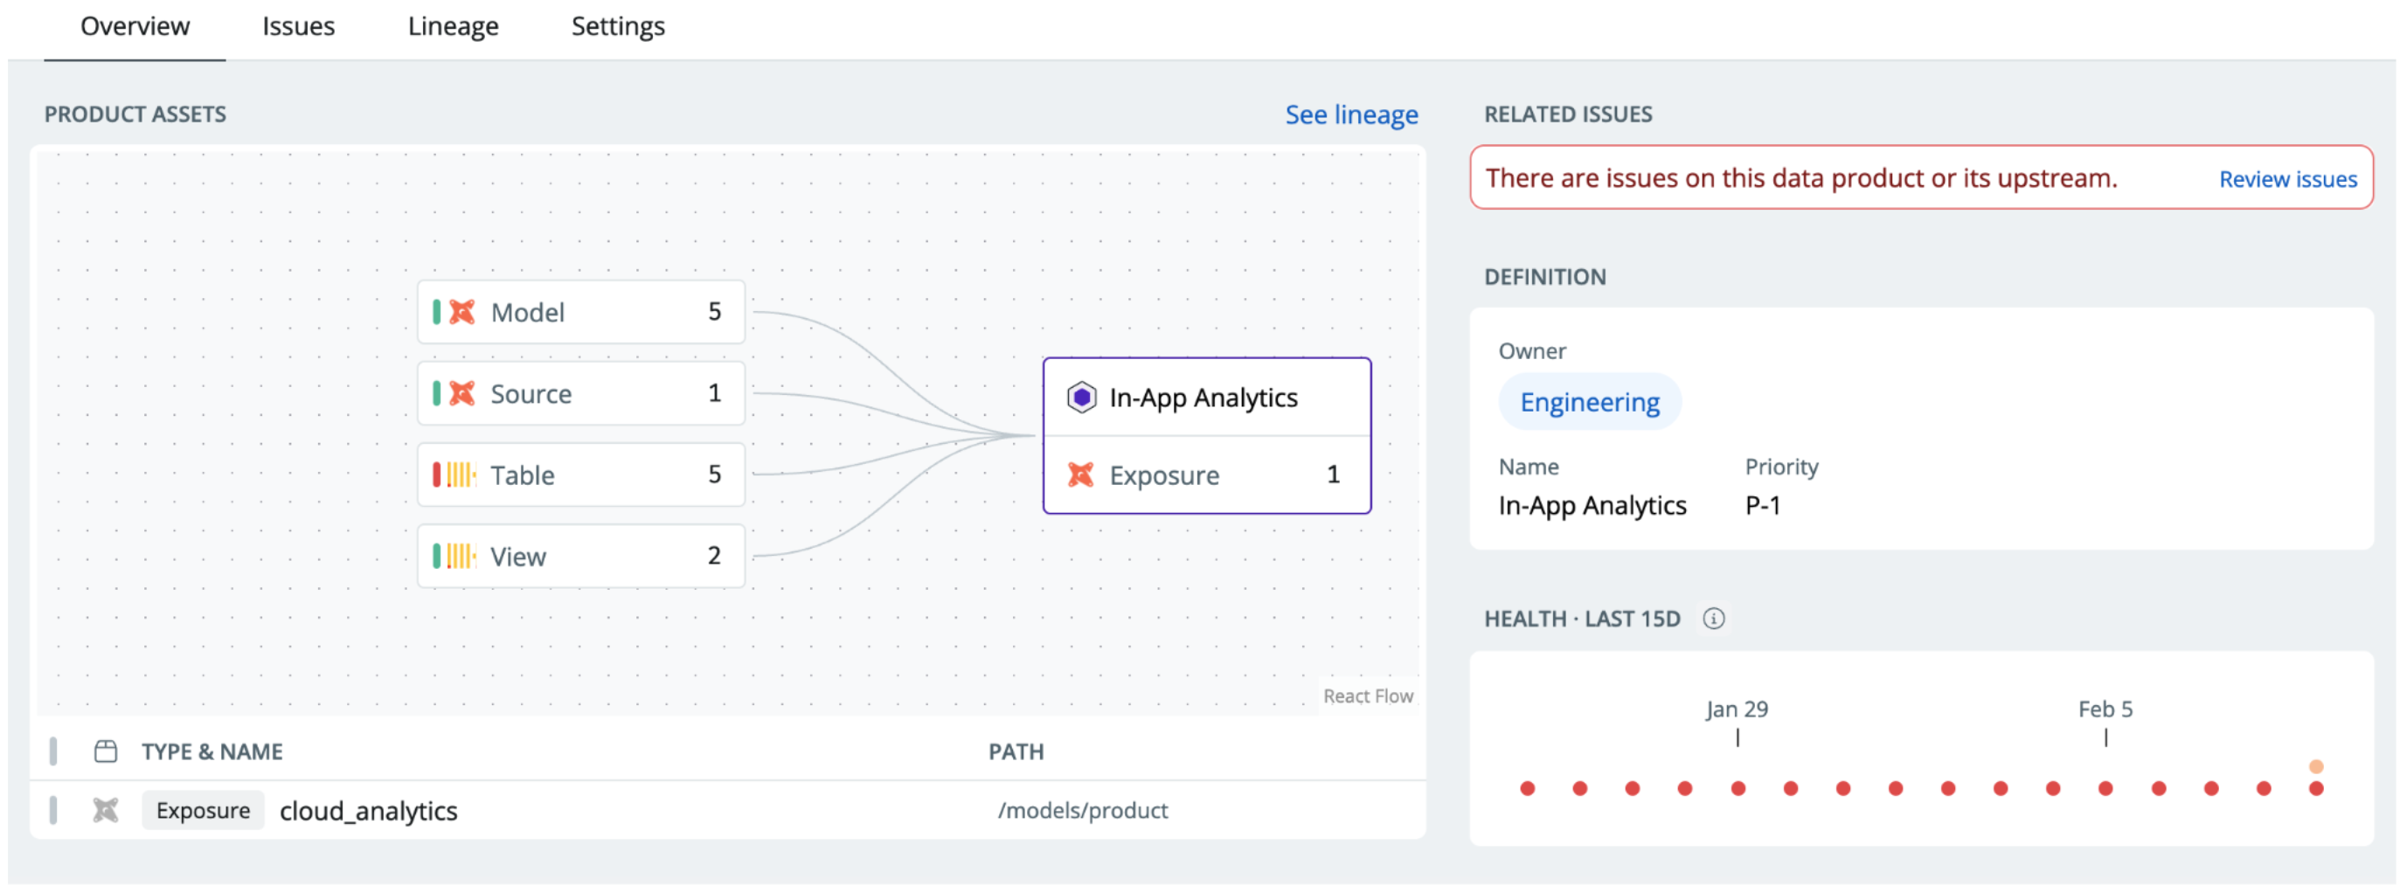Click the React Flow attribution label
Viewport: 2400px width, 886px height.
[x=1368, y=696]
